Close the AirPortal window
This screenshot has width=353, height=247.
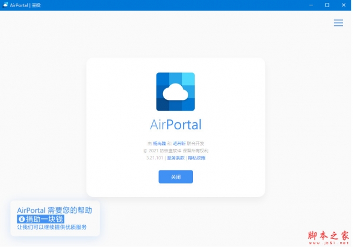point(344,5)
